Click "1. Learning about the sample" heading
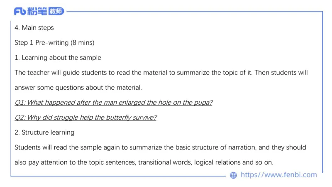 point(58,58)
